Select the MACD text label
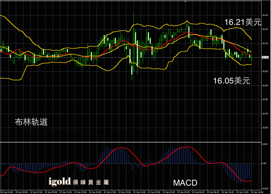271x194 pixels. pyautogui.click(x=185, y=183)
